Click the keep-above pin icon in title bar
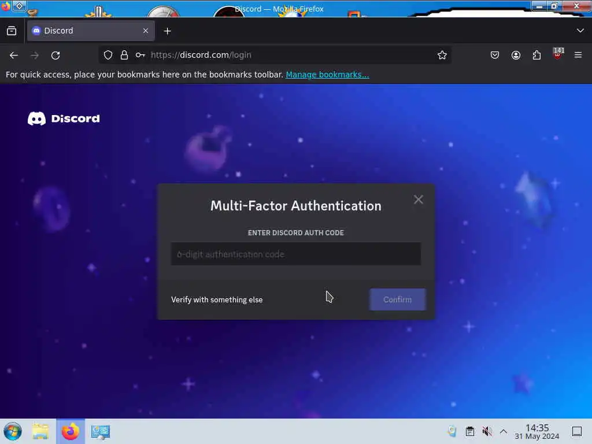The image size is (592, 444). [19, 6]
